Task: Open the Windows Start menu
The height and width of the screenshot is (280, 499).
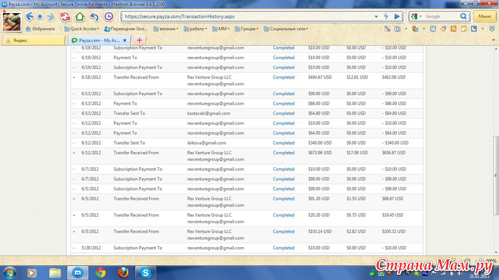Action: coord(9,273)
